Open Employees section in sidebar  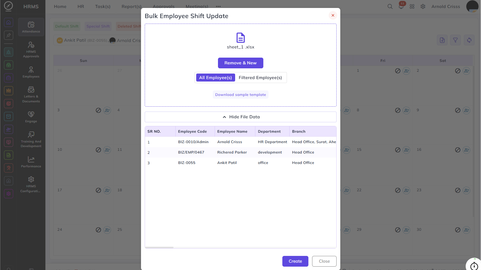(31, 72)
